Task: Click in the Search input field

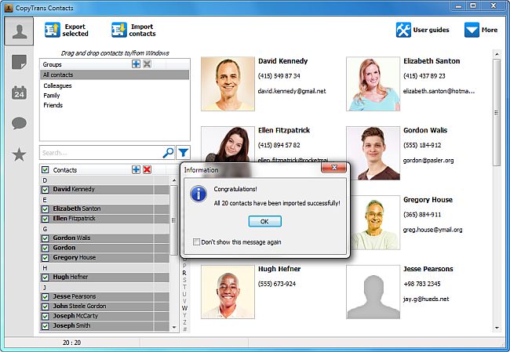Action: (x=101, y=152)
